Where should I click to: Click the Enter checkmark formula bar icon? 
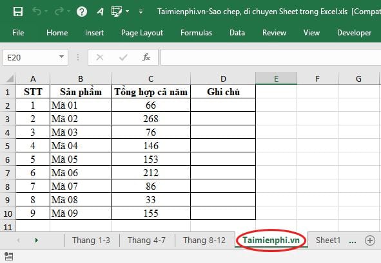pyautogui.click(x=123, y=57)
